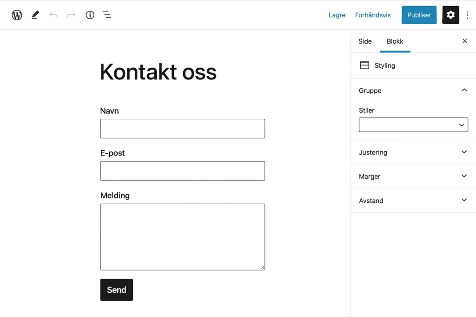
Task: Click the Lagre link
Action: pyautogui.click(x=337, y=14)
